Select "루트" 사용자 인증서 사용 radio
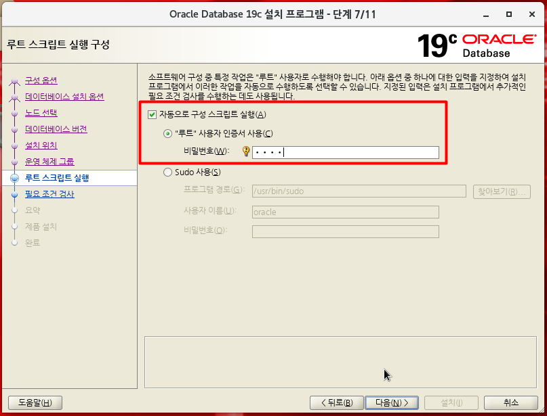The width and height of the screenshot is (547, 416). tap(168, 134)
